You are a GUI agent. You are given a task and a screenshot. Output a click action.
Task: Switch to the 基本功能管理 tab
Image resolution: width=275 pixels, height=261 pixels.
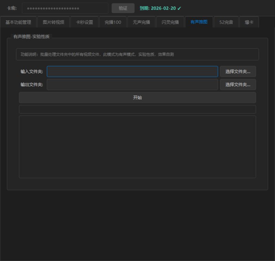pyautogui.click(x=18, y=22)
